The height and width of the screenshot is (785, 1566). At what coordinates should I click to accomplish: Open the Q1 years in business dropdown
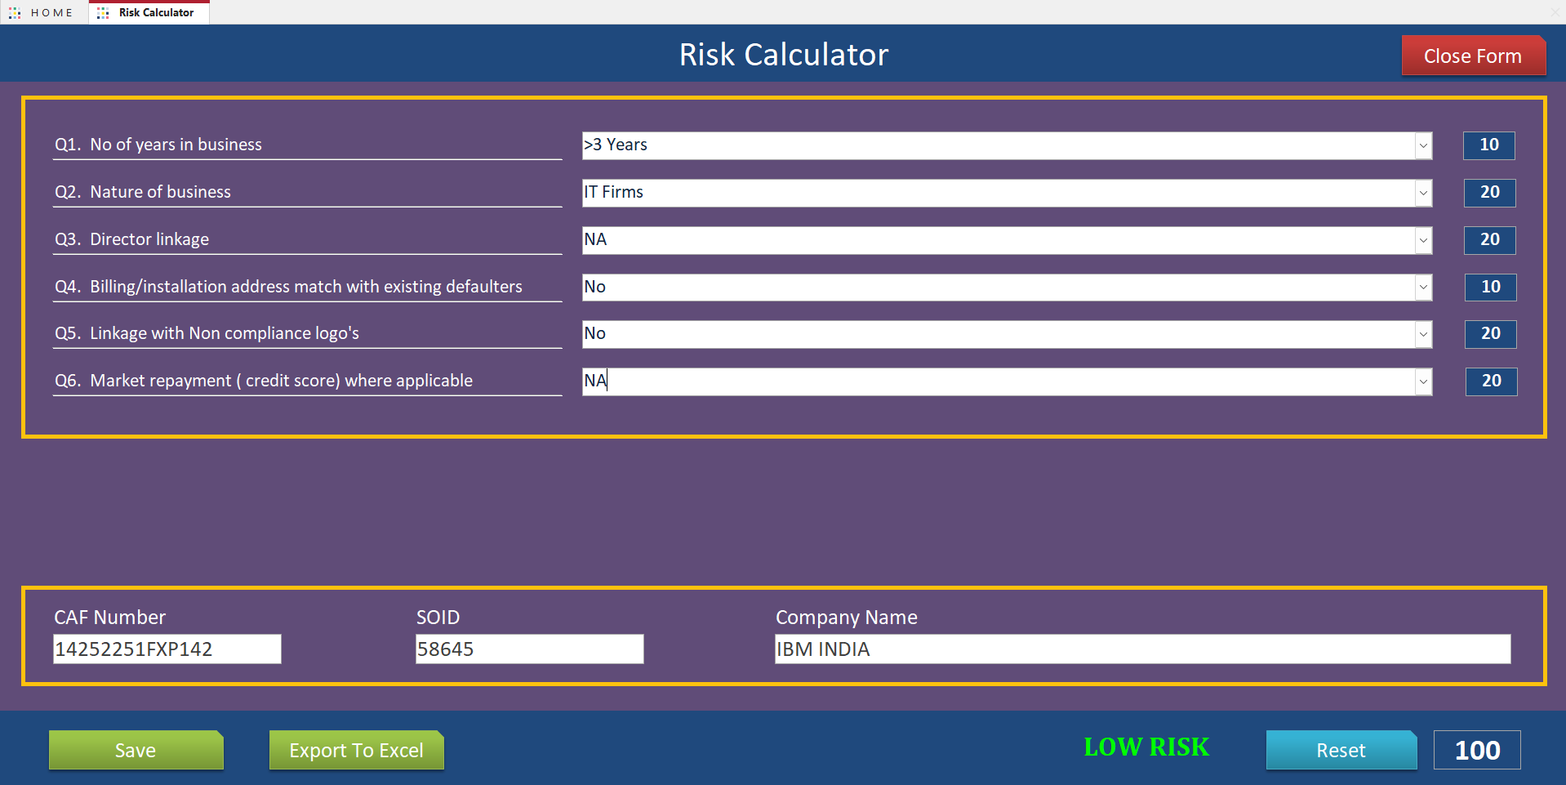(1423, 145)
